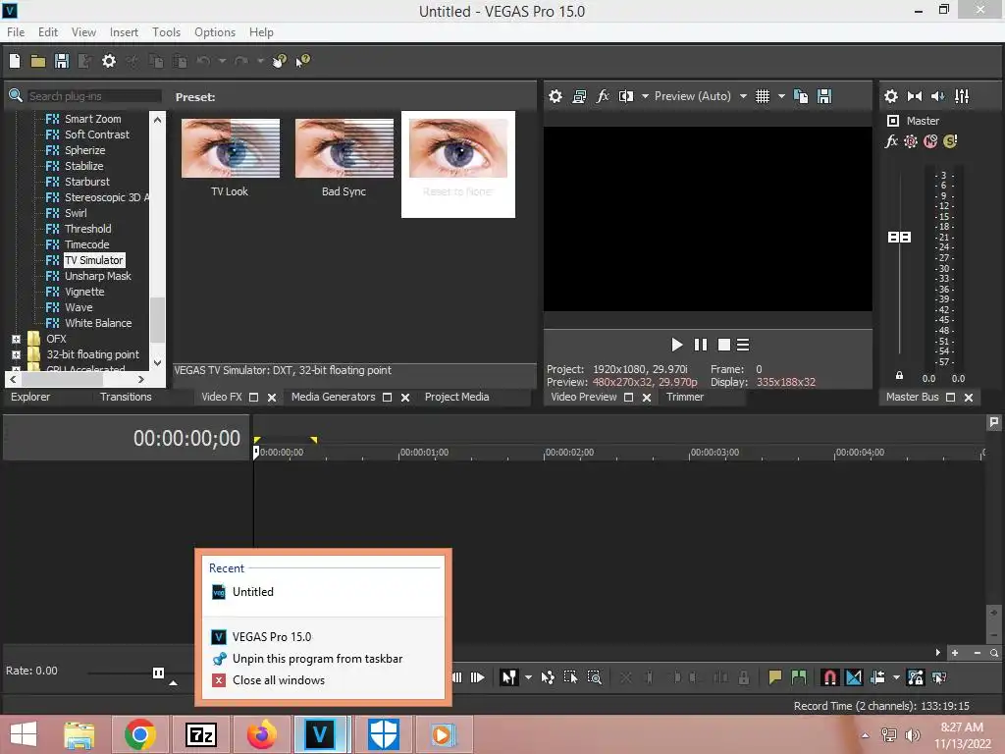The image size is (1005, 754).
Task: Switch to the Media Generators tab
Action: 334,397
